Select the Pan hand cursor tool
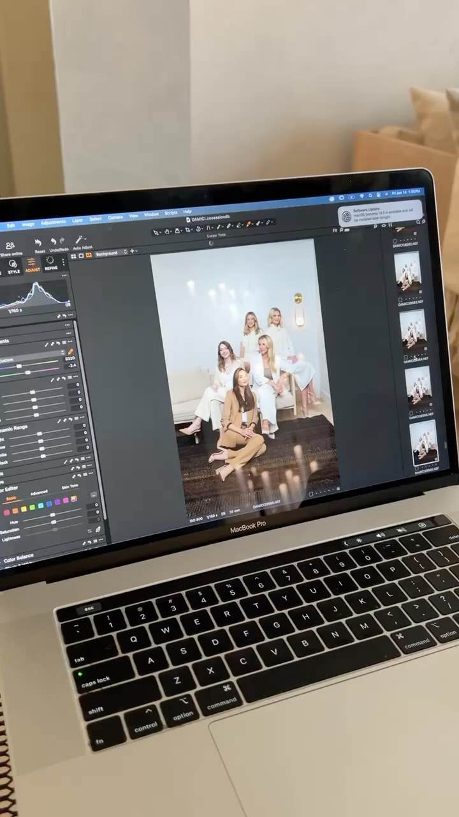Image resolution: width=459 pixels, height=817 pixels. click(x=167, y=230)
